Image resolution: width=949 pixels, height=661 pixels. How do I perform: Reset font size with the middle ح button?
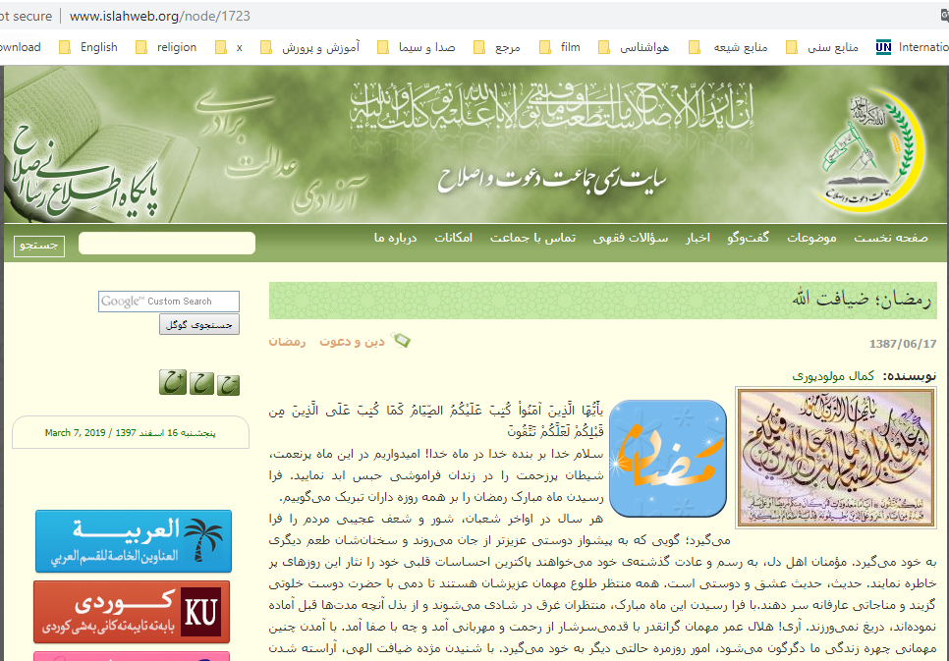201,383
